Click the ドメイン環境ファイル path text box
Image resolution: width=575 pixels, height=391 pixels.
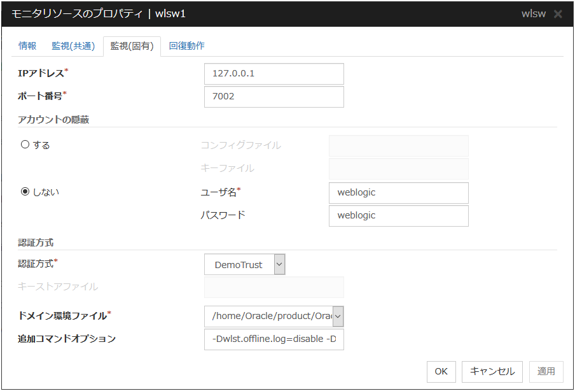click(x=268, y=316)
